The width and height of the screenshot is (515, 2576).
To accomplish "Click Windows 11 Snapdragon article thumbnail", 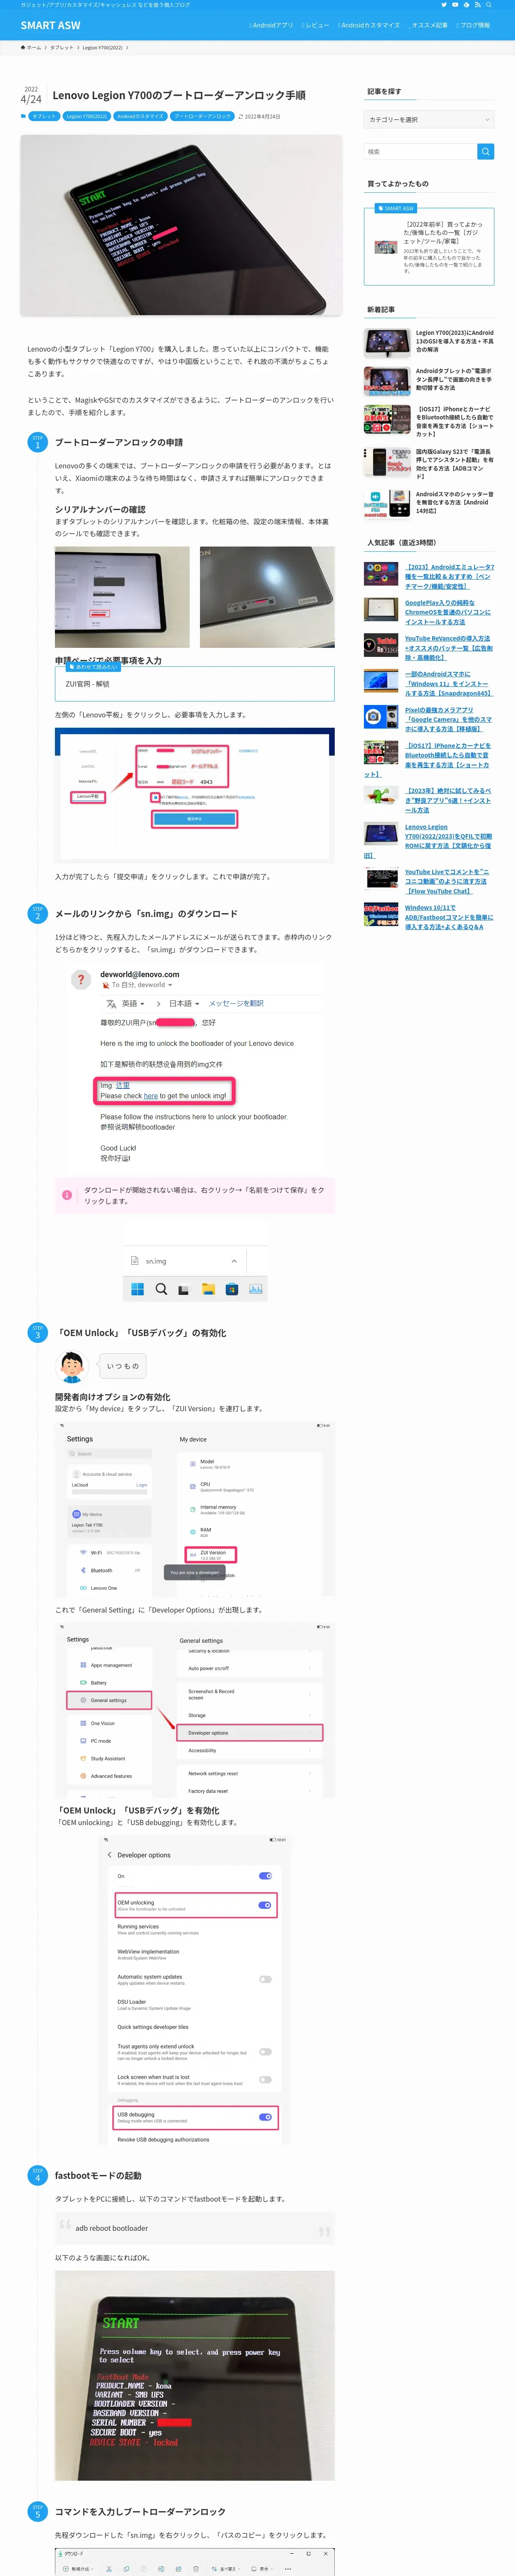I will (x=381, y=681).
